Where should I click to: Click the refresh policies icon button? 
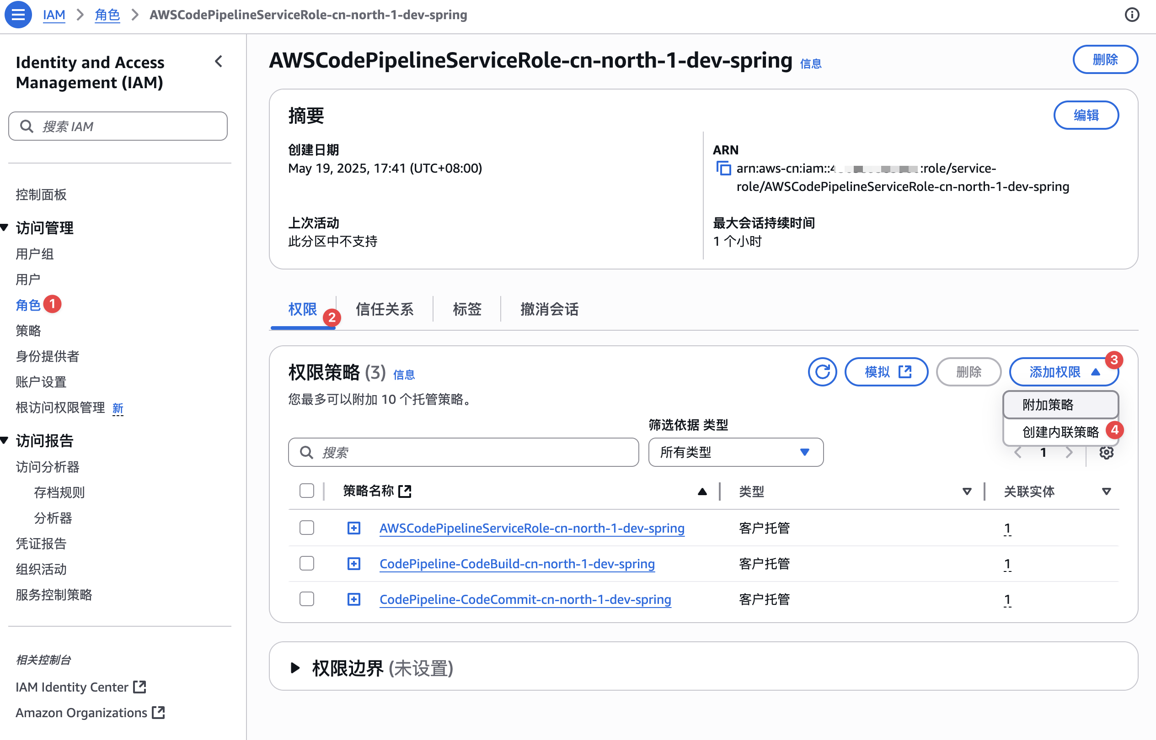pos(822,371)
